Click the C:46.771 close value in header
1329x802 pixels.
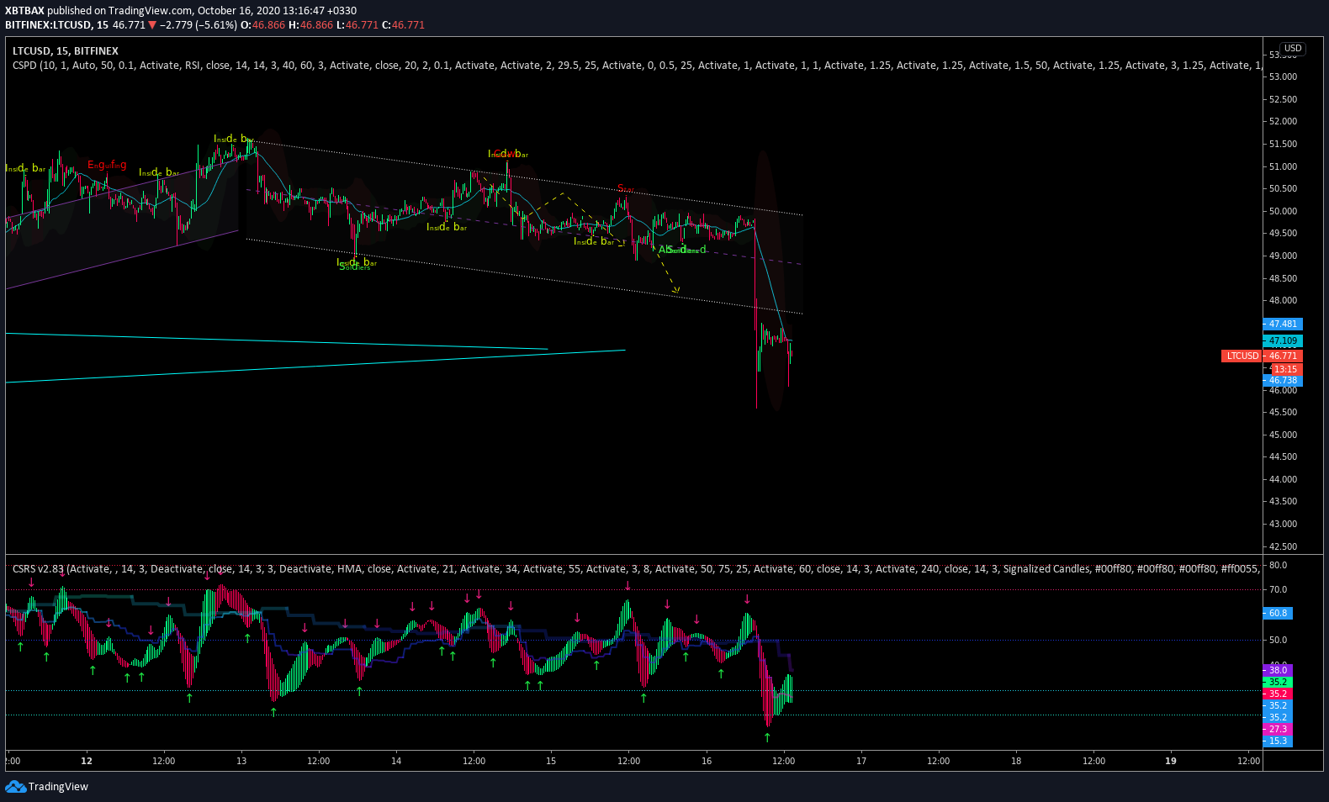(403, 25)
